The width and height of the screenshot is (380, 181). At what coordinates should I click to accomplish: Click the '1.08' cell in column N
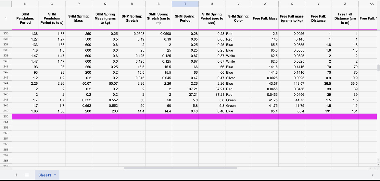pyautogui.click(x=25, y=111)
